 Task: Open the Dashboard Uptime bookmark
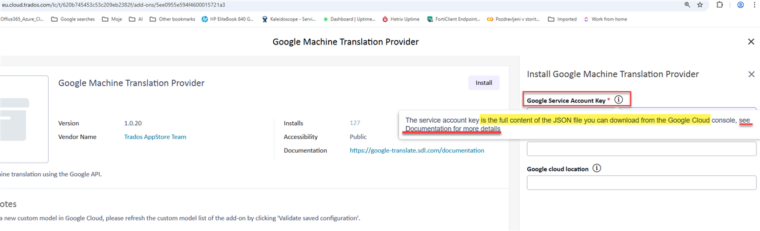349,19
